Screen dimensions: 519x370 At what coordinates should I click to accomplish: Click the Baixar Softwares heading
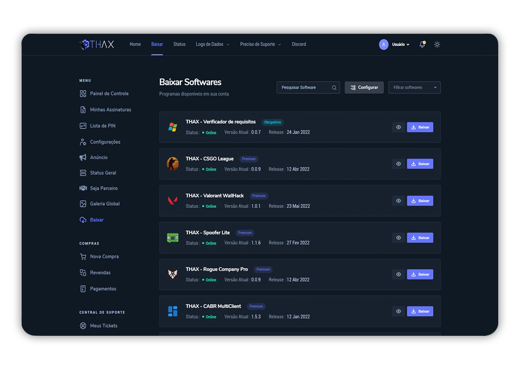pos(190,82)
